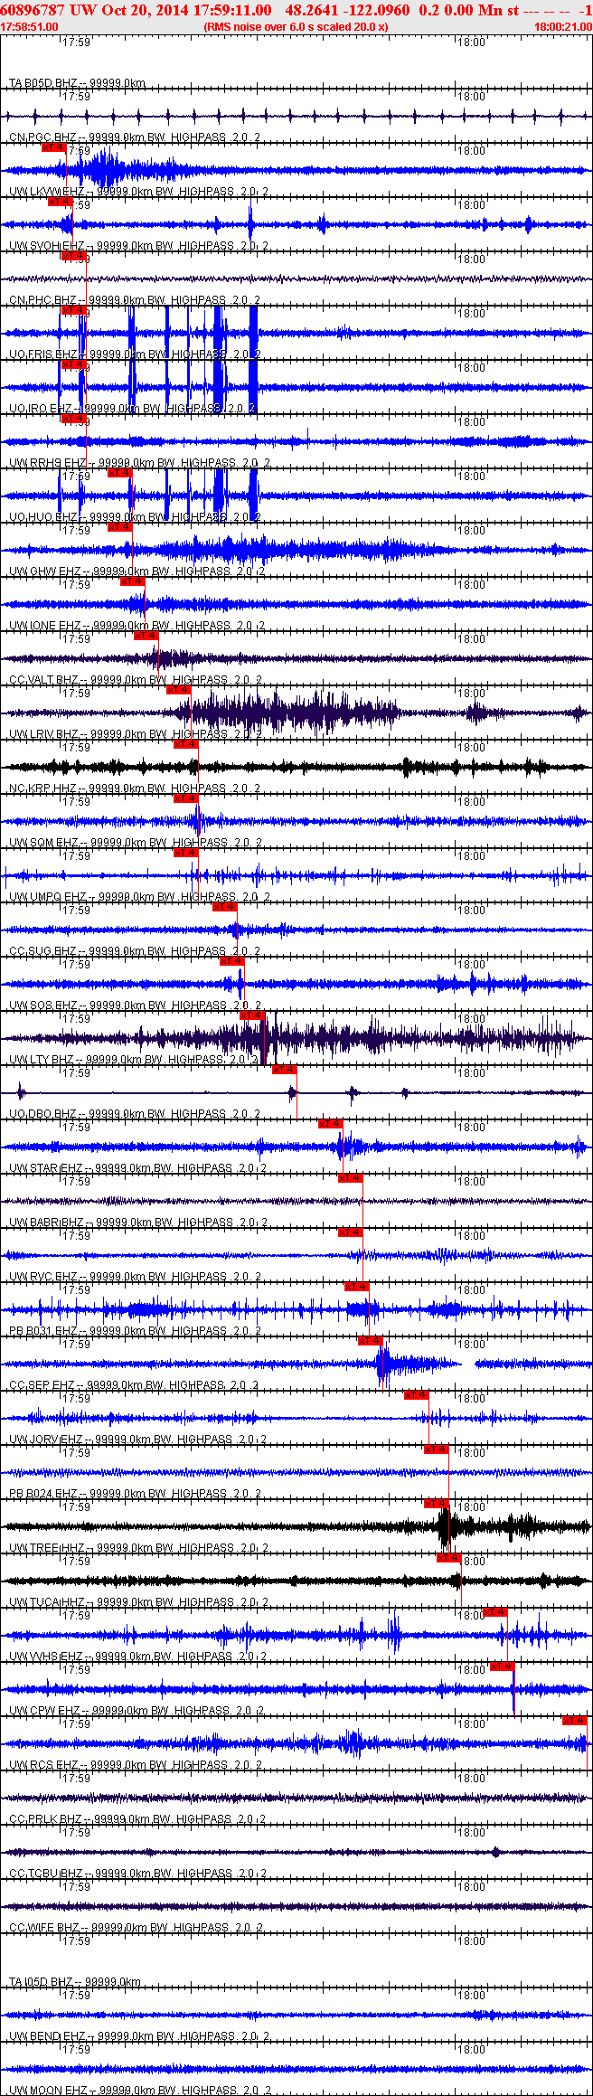Select the TA I05D BHZ station label
The width and height of the screenshot is (593, 2096).
click(74, 1982)
